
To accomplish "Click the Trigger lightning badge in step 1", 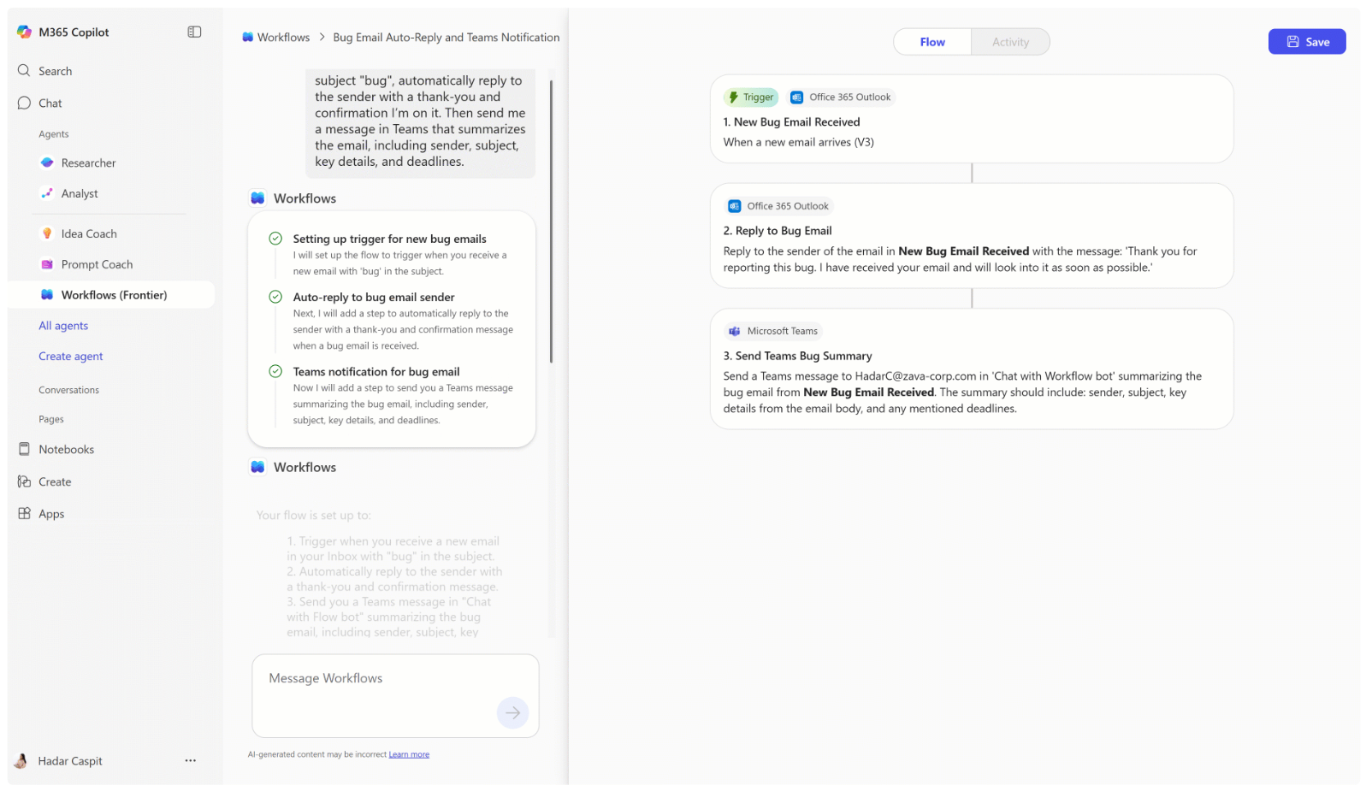I will pyautogui.click(x=751, y=97).
